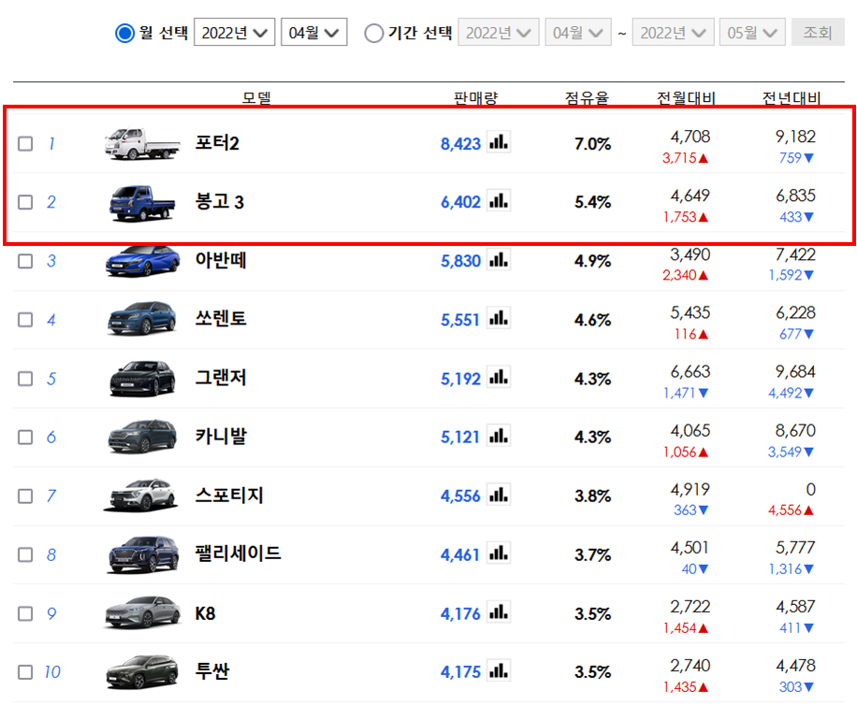Check the box for 팰리세이드
The width and height of the screenshot is (857, 705).
point(25,554)
